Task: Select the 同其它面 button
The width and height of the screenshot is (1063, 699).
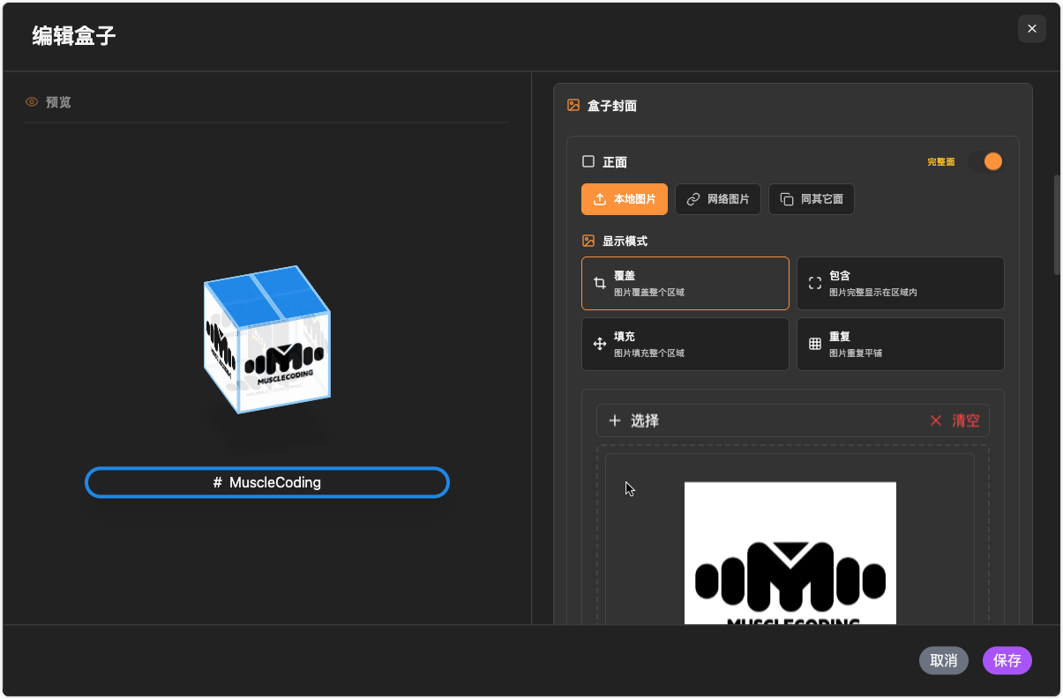Action: pos(812,199)
